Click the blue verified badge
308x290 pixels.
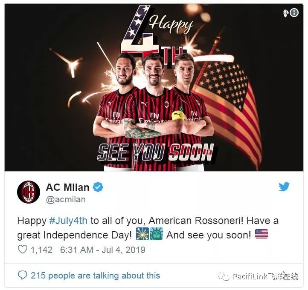[98, 187]
